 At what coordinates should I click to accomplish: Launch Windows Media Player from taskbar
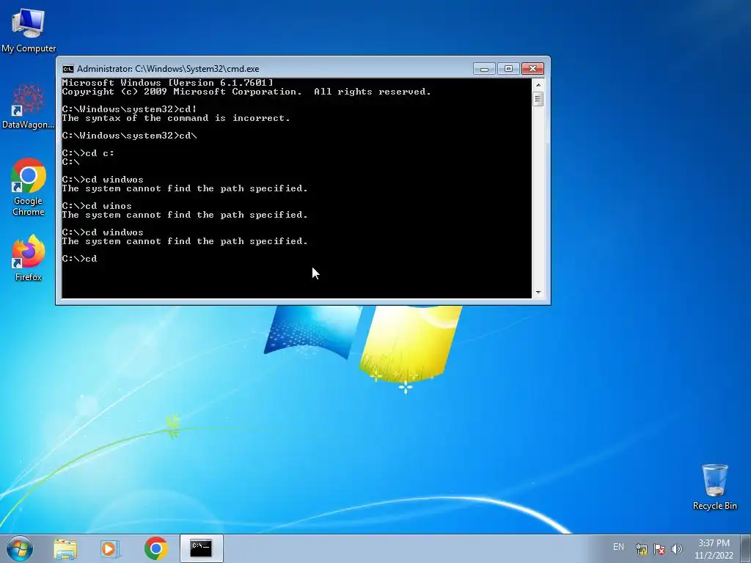110,548
